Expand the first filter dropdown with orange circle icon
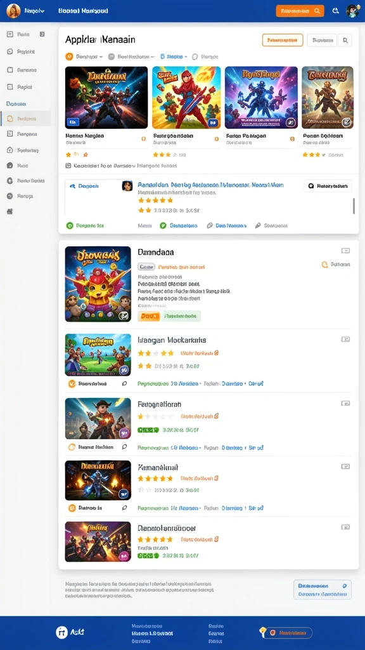Screen dimensions: 365x650 pos(84,56)
